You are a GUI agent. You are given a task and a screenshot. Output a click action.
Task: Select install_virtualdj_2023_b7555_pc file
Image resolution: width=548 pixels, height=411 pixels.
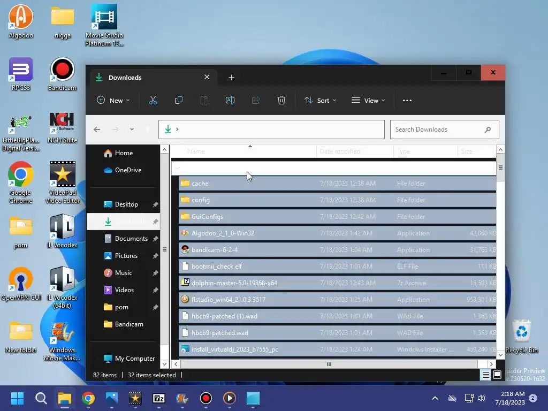337,349
